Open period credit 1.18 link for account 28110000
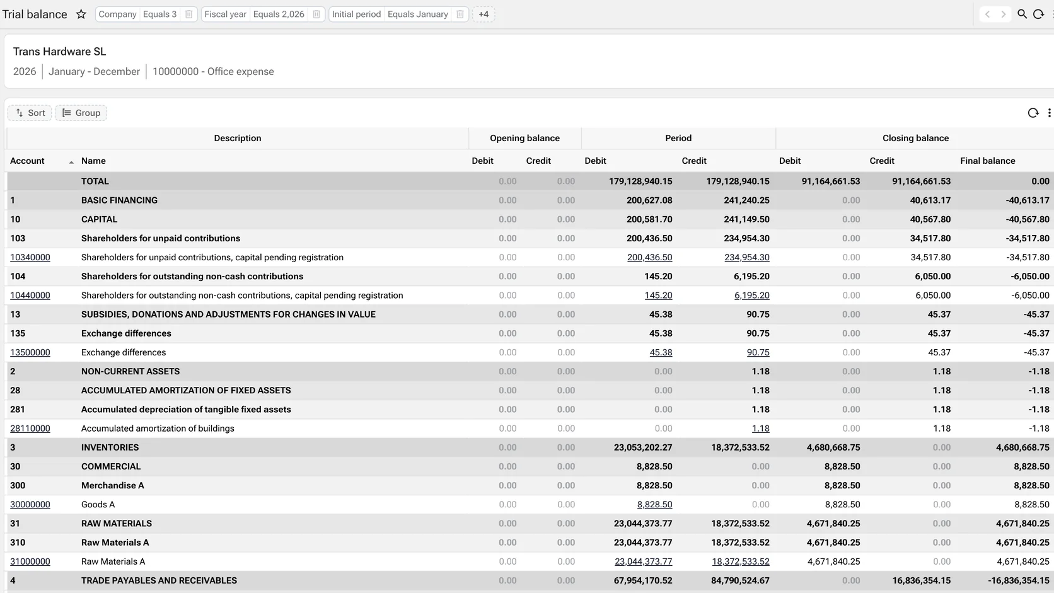The image size is (1054, 593). 760,428
